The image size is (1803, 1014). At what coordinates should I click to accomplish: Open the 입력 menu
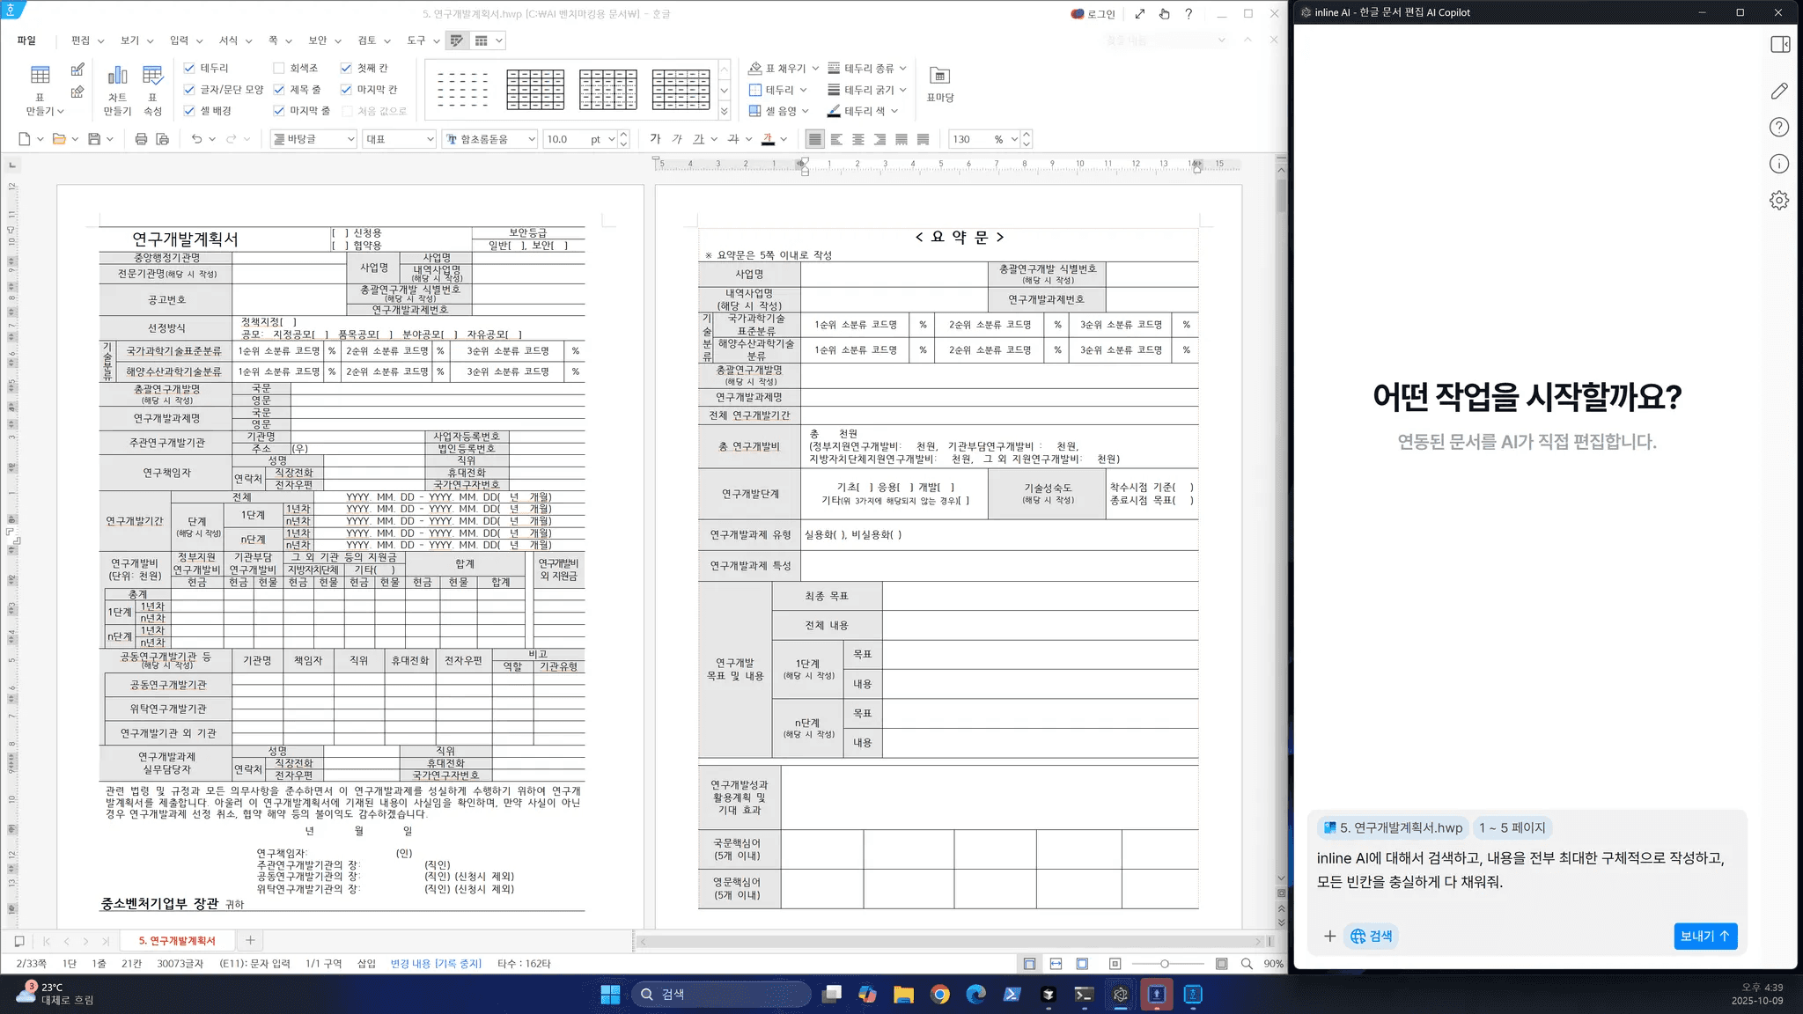[186, 40]
